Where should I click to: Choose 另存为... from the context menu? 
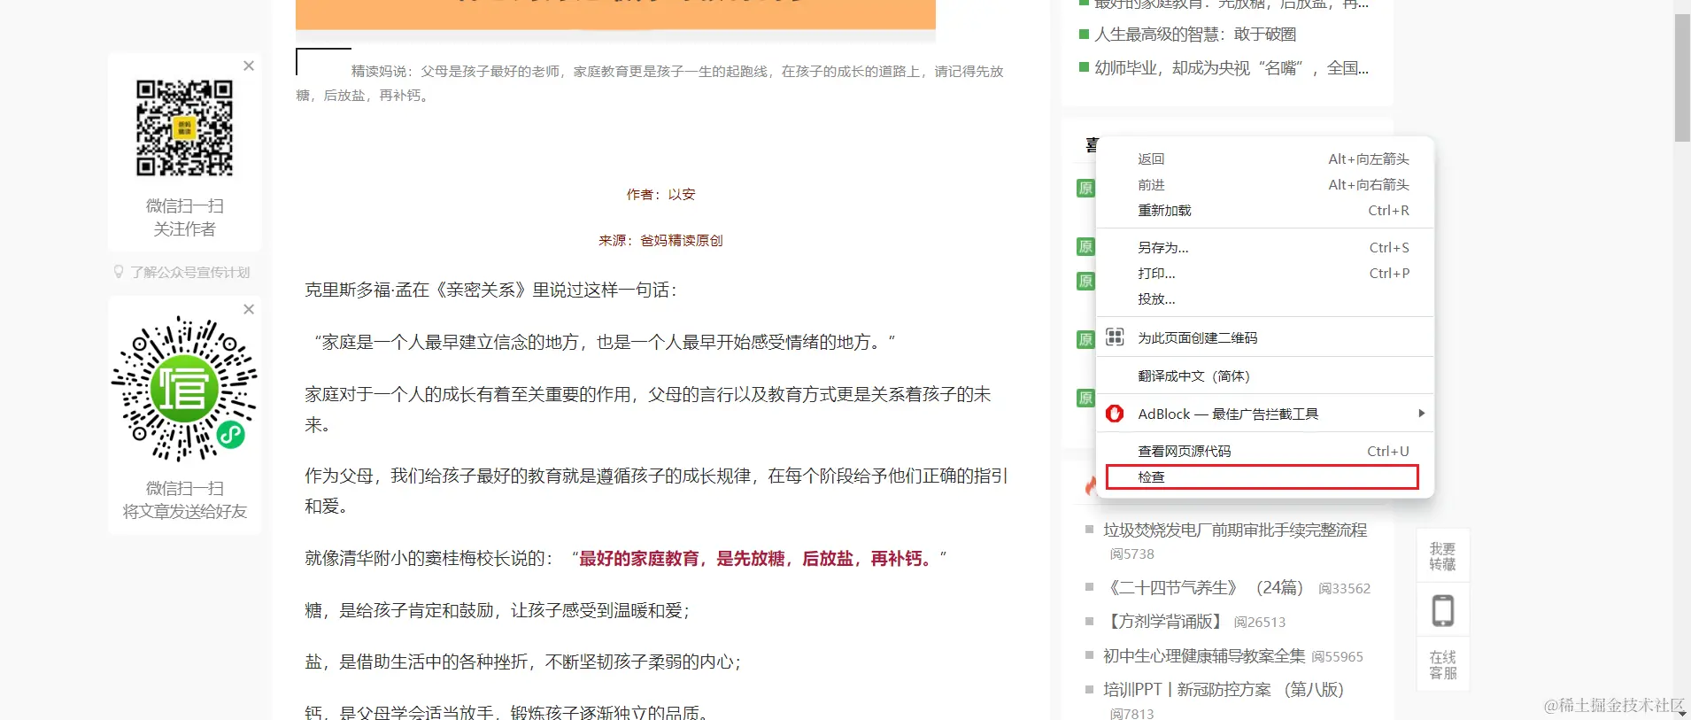[1265, 247]
